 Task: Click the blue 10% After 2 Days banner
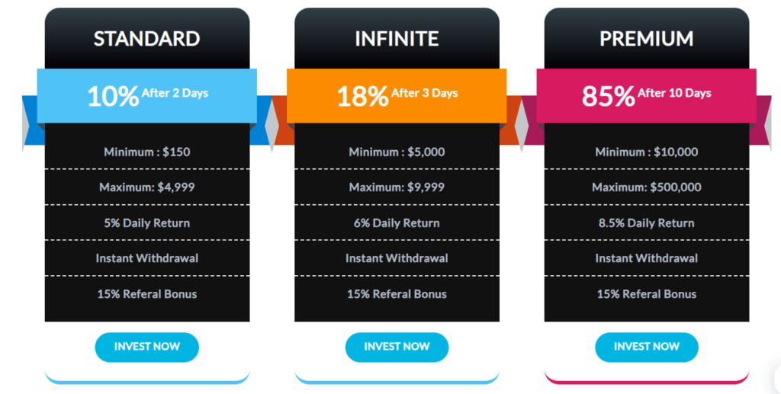[147, 95]
